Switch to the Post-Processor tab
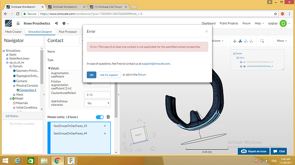 coord(68,32)
